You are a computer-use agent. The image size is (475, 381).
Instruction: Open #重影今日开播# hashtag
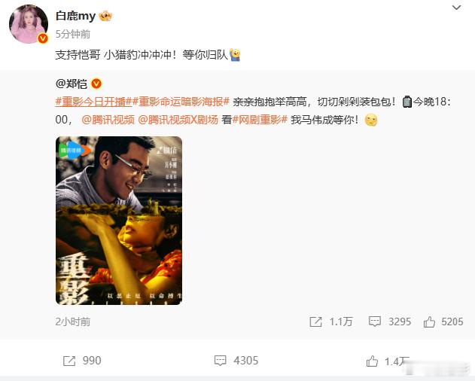point(93,102)
